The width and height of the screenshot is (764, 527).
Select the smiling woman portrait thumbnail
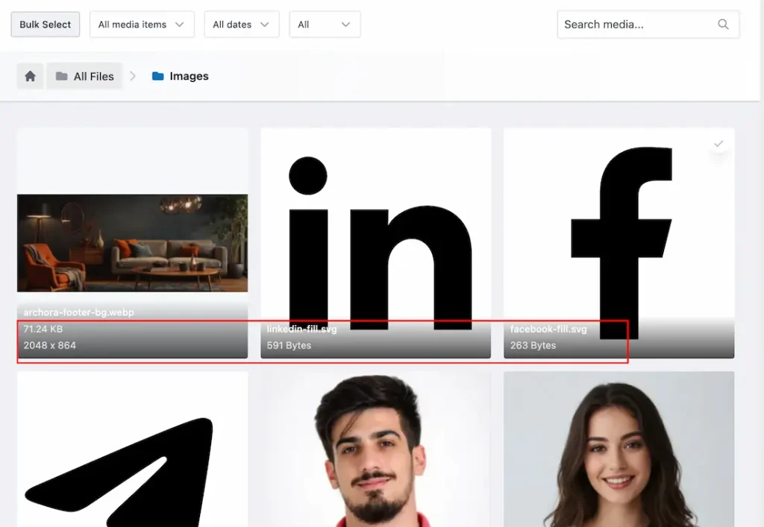619,449
